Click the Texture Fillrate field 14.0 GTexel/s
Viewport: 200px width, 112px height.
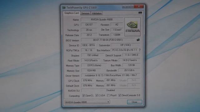click(x=129, y=60)
